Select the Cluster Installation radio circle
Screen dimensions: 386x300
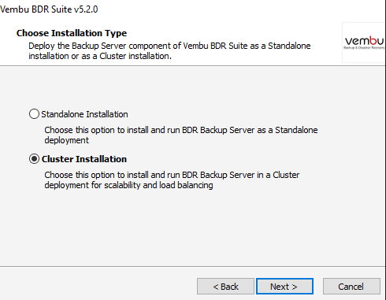34,159
